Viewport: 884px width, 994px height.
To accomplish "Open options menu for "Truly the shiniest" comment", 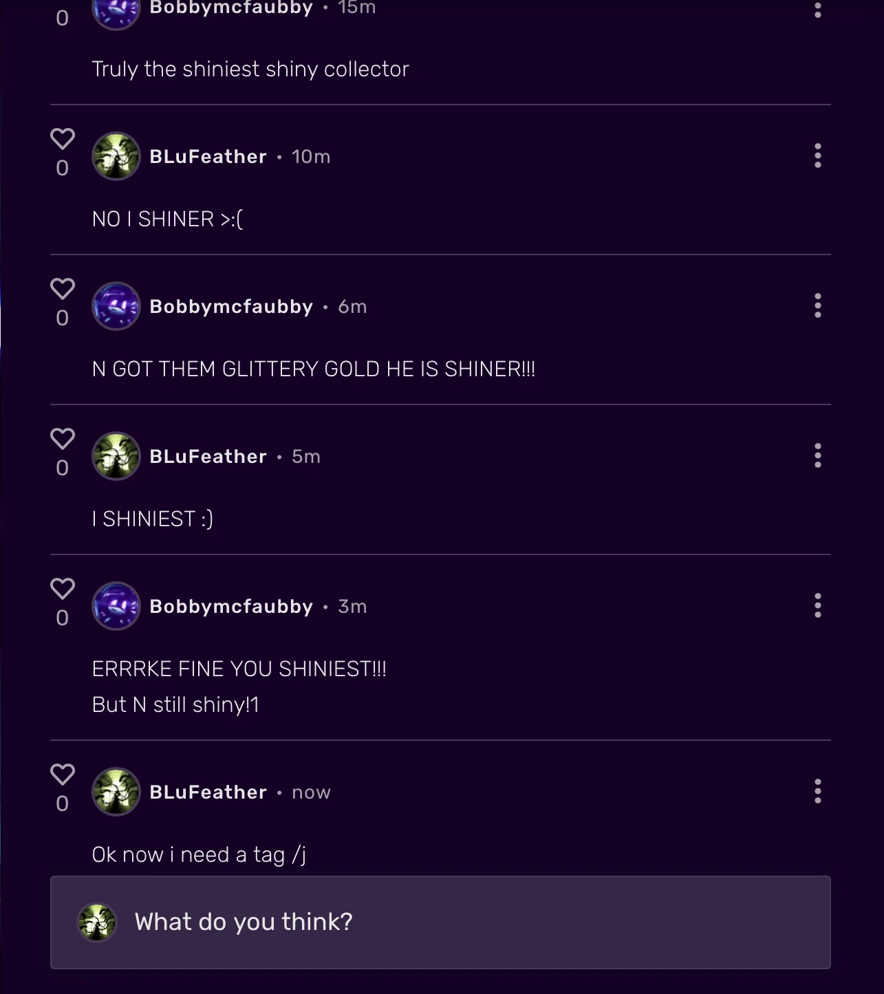I will coord(817,8).
